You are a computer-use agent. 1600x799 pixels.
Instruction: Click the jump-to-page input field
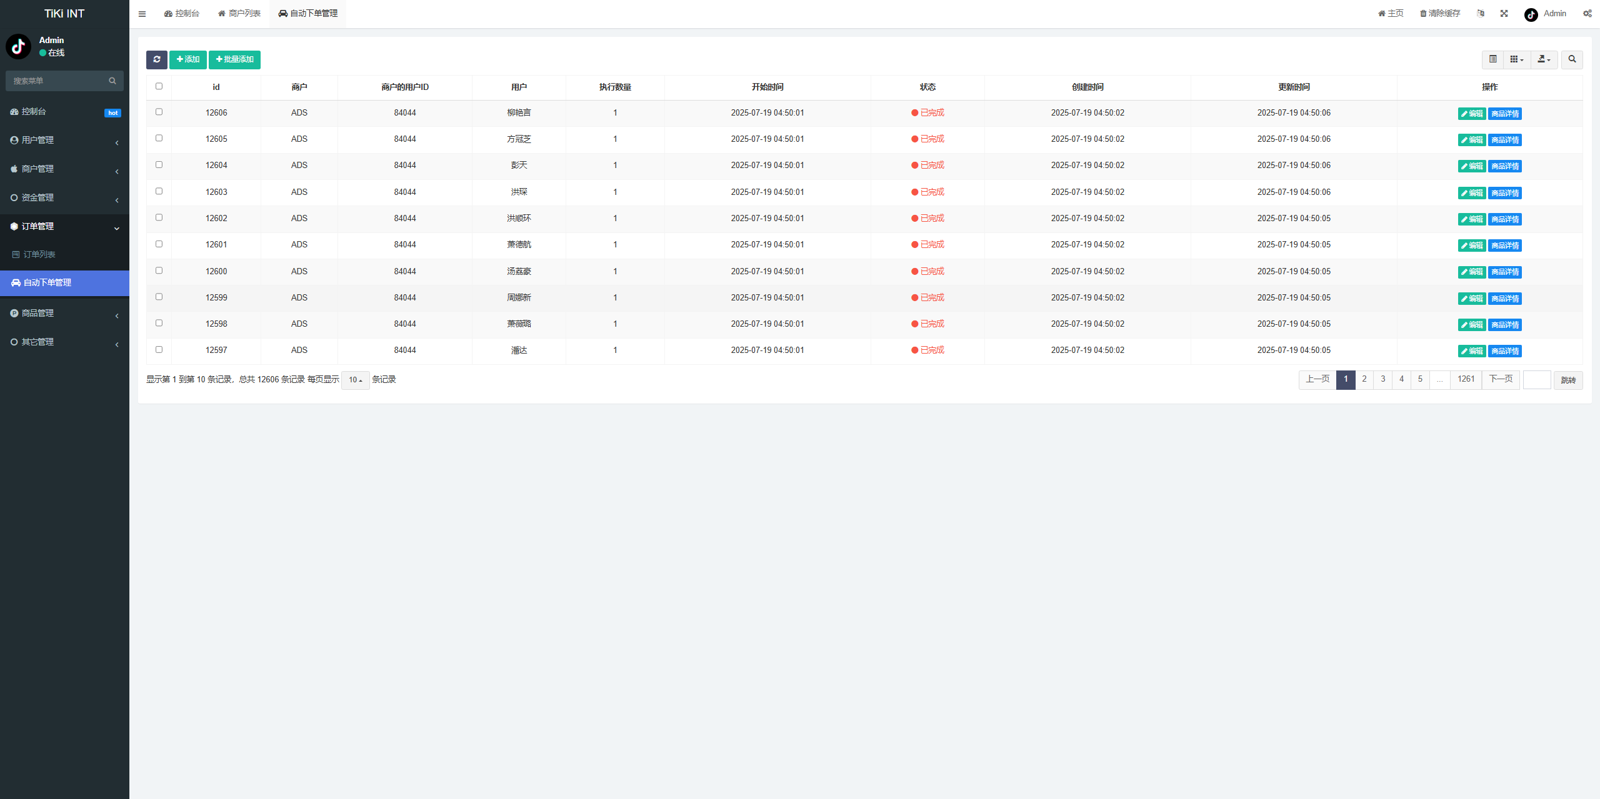(x=1537, y=380)
